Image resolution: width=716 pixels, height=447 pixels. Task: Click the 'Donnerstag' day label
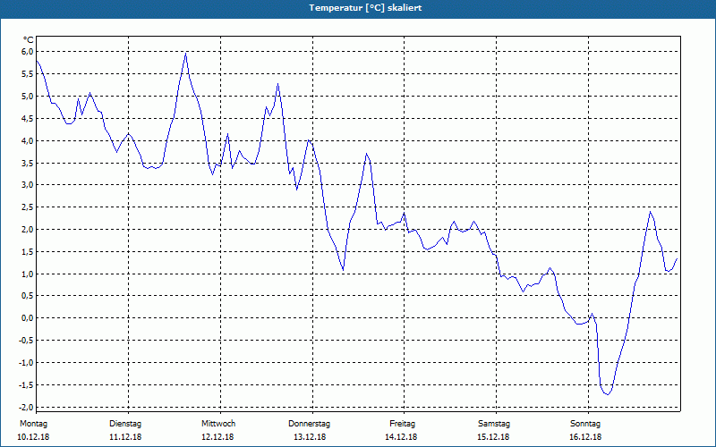pos(309,424)
